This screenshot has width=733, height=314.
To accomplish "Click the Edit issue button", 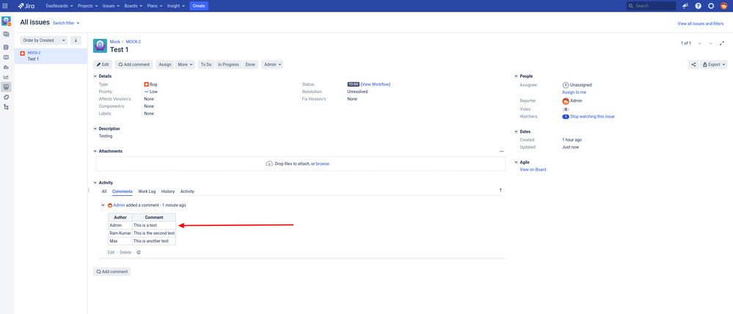I will [x=103, y=65].
